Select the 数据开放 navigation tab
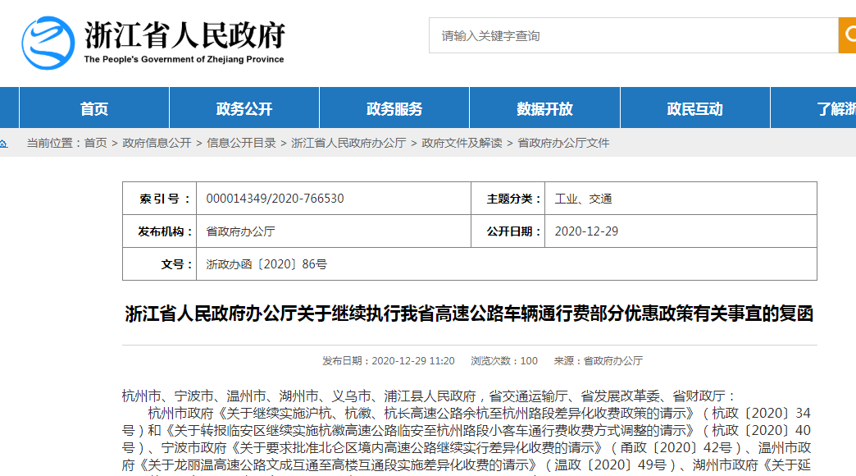 [544, 108]
